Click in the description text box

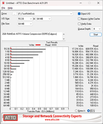coord(32,36)
